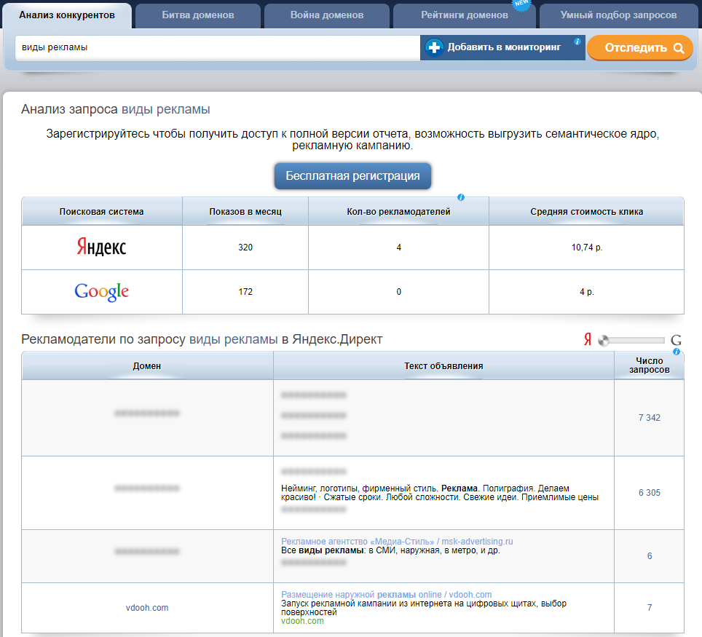
Task: Click the Домен column header
Action: [x=147, y=365]
